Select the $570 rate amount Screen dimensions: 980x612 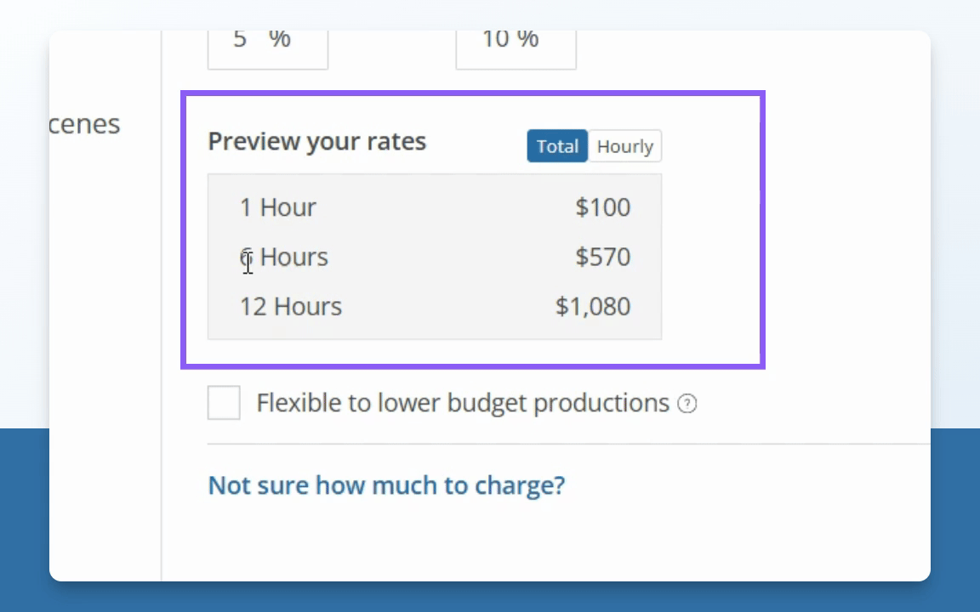(x=602, y=257)
